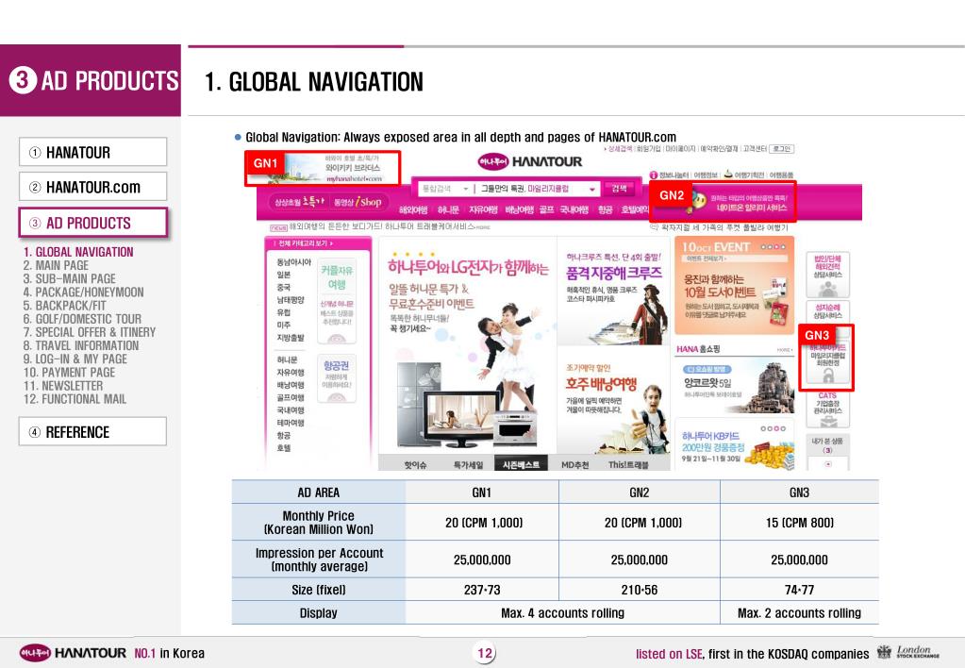Open the CATS 기업출장 관리서비스 side icon
Viewport: 965px width, 668px height.
tap(828, 409)
